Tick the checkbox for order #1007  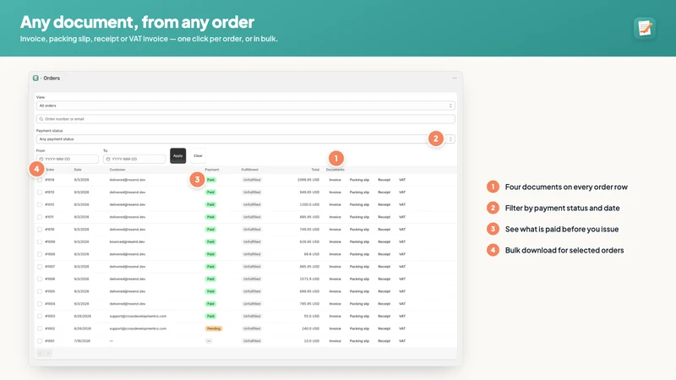coord(40,267)
